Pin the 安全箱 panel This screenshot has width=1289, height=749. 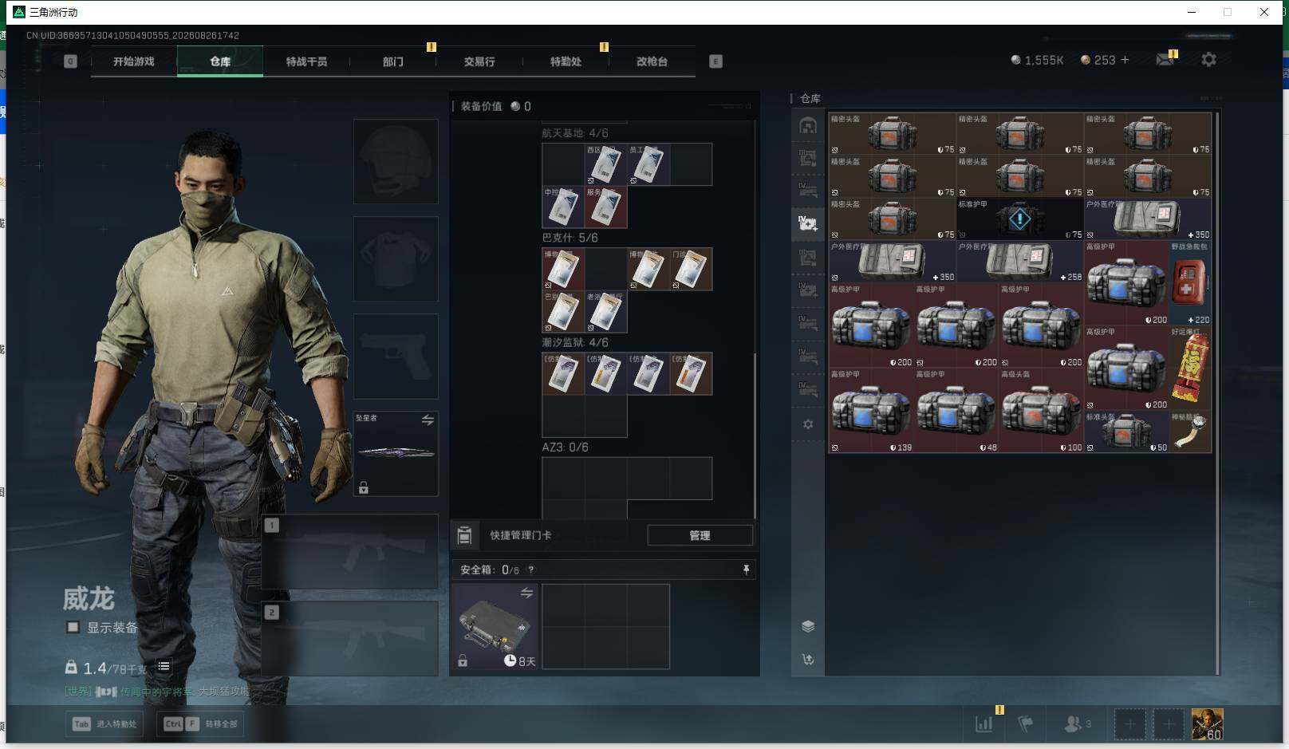pos(746,570)
